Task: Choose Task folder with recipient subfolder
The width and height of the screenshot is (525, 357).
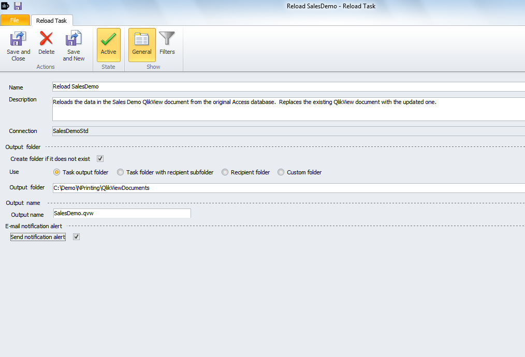Action: pyautogui.click(x=120, y=172)
